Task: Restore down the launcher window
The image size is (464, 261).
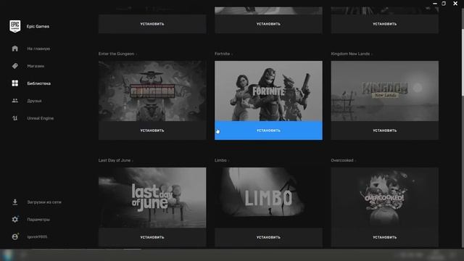Action: click(444, 4)
